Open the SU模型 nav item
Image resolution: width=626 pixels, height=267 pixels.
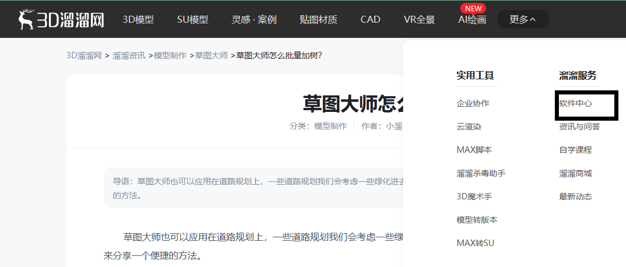pos(193,19)
